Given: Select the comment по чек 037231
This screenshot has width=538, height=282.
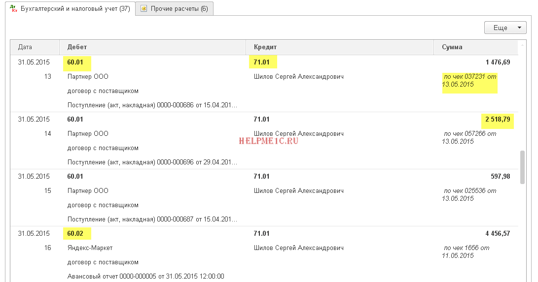Looking at the screenshot, I should pyautogui.click(x=469, y=80).
